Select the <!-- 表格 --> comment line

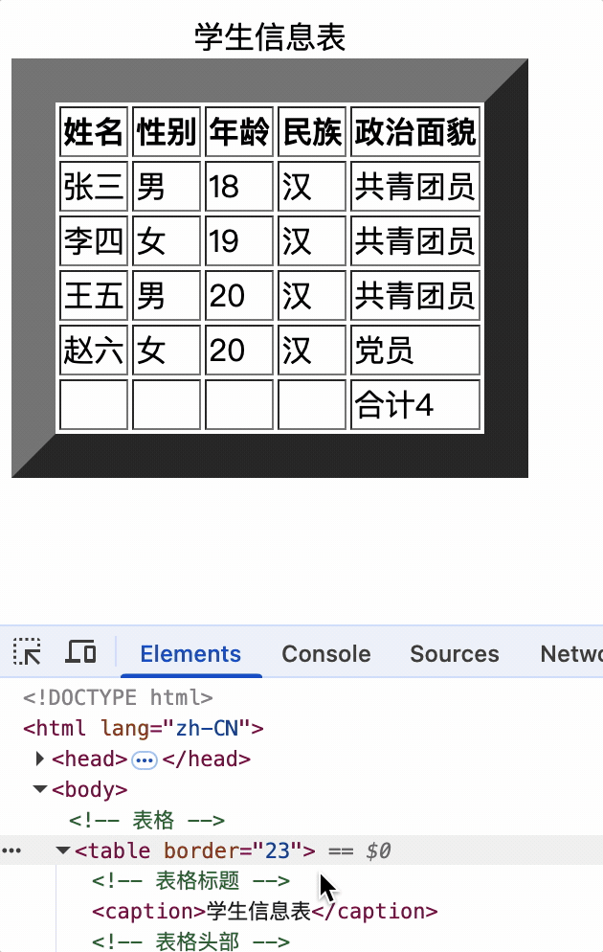click(146, 820)
